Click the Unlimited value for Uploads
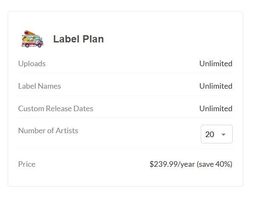The height and width of the screenshot is (199, 265). click(x=216, y=64)
